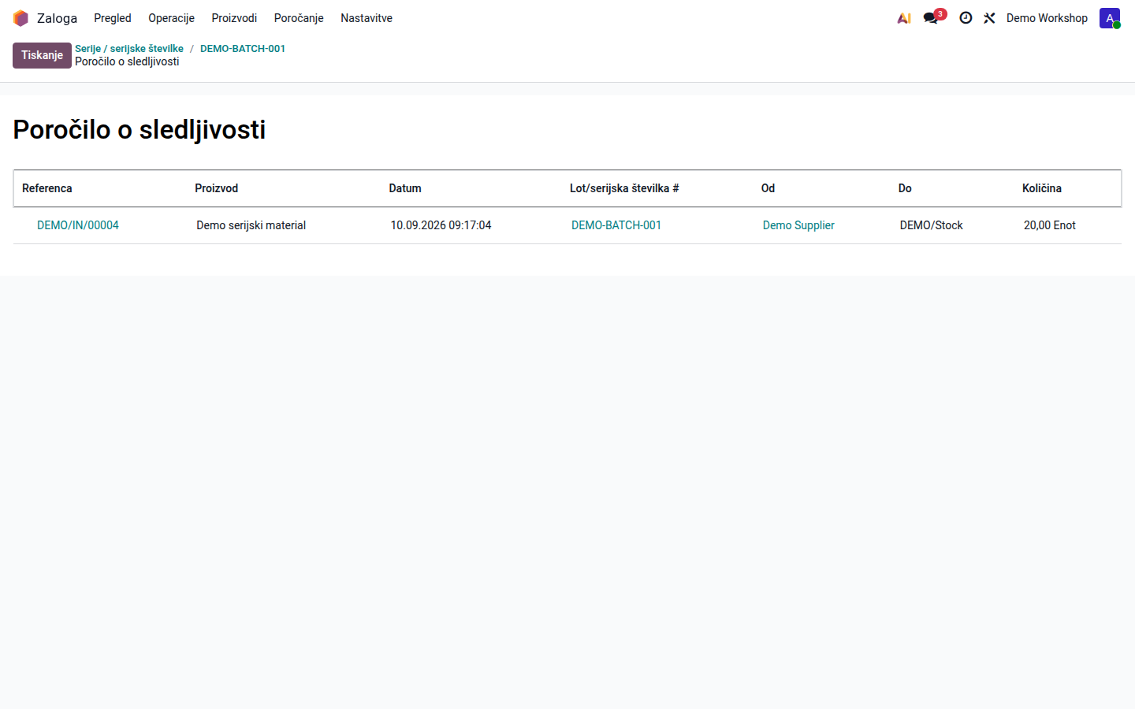Open lot DEMO-BATCH-001 in the table row

click(616, 225)
